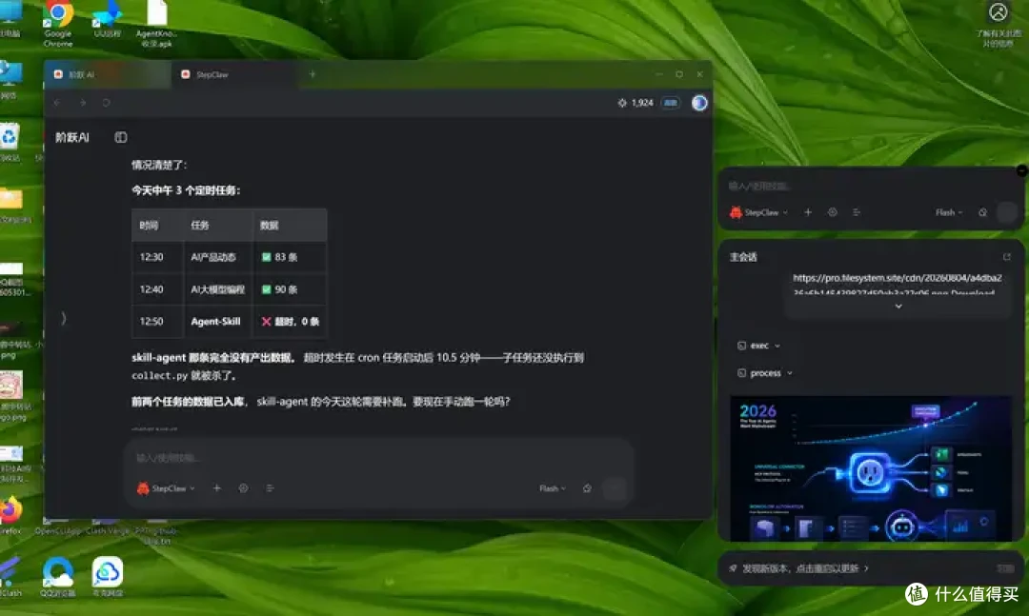Click the AI产品动态 task cell
The height and width of the screenshot is (616, 1029).
(x=218, y=257)
